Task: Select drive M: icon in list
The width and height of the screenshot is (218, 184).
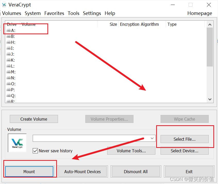Action: click(x=9, y=72)
